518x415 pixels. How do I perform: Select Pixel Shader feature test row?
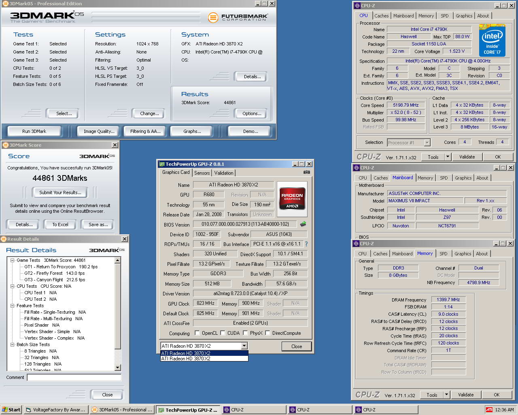pos(42,325)
